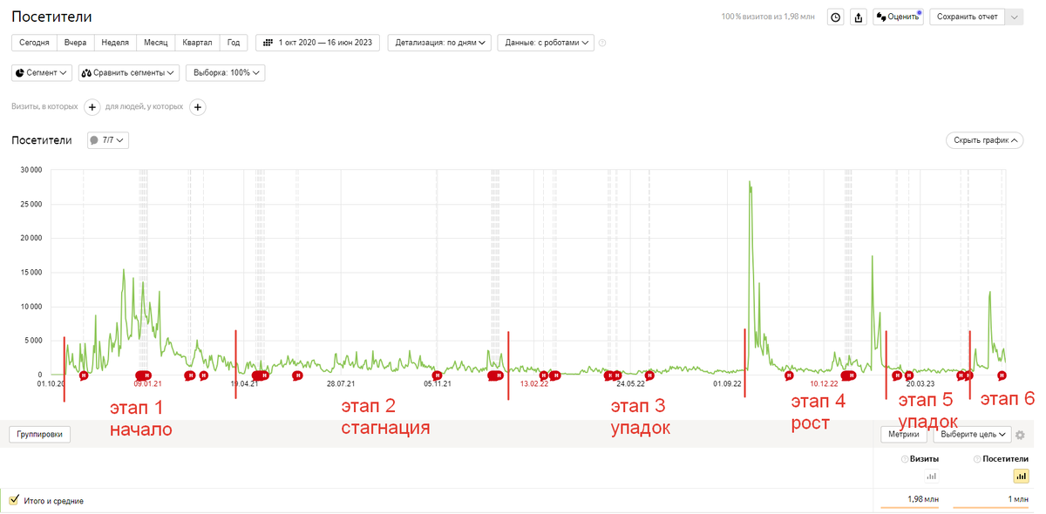Click the 1,98 млн total visits value

[921, 499]
